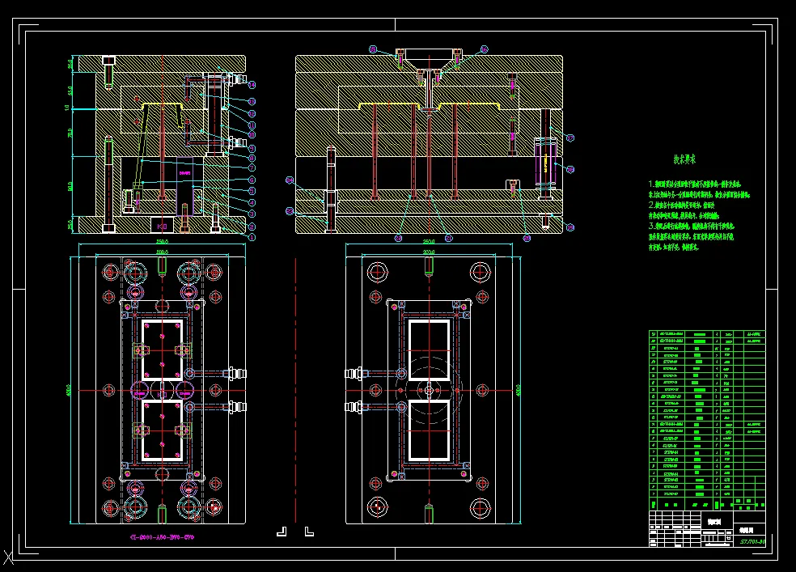Select part balloon number 1
The image size is (796, 572).
click(252, 236)
